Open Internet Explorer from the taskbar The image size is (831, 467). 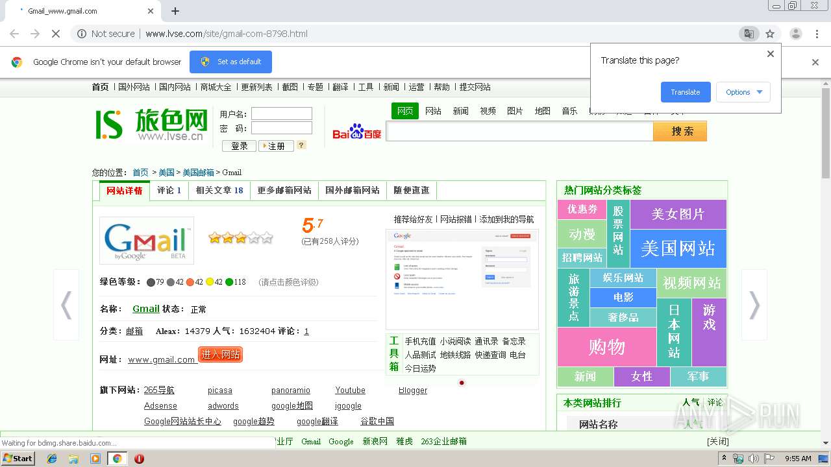(52, 459)
